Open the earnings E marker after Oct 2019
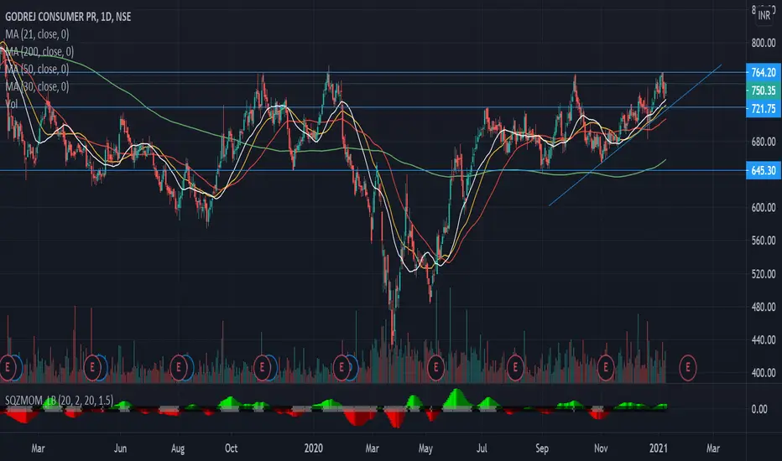This screenshot has width=782, height=461. click(x=262, y=368)
